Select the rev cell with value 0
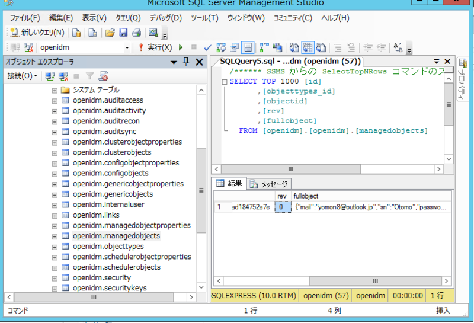This screenshot has height=323, width=474. [x=283, y=207]
